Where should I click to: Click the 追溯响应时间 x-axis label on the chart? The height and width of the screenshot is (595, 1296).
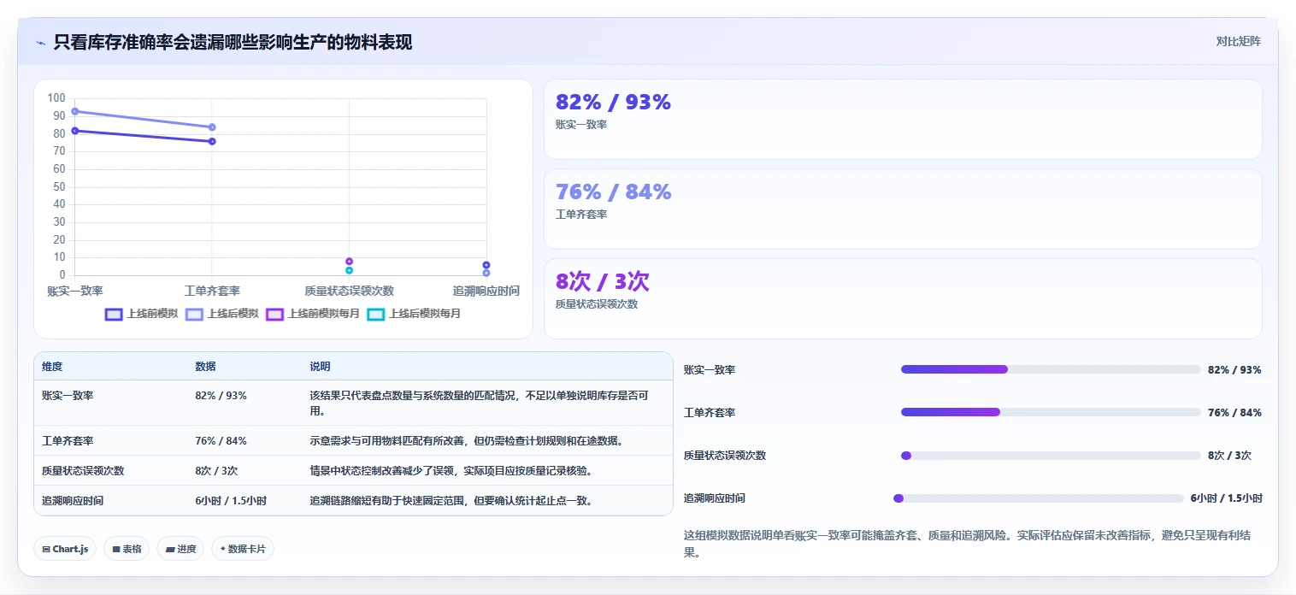coord(486,292)
